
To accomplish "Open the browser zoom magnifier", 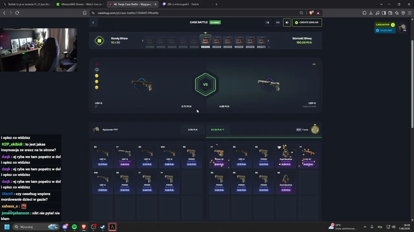I will pyautogui.click(x=301, y=13).
